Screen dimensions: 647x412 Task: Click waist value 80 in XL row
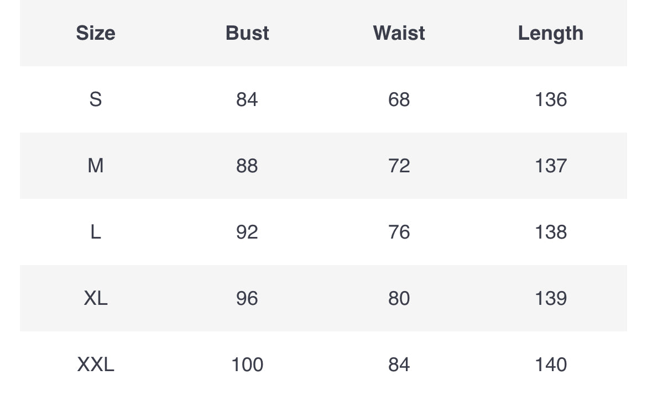pyautogui.click(x=399, y=298)
